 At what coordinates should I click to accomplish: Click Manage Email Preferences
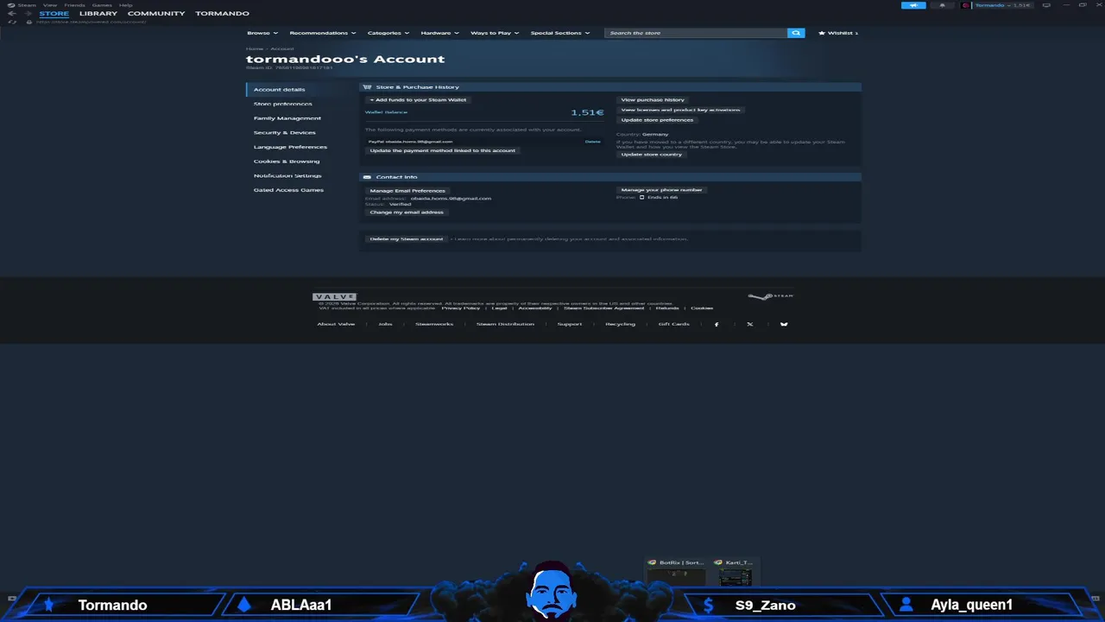point(407,191)
